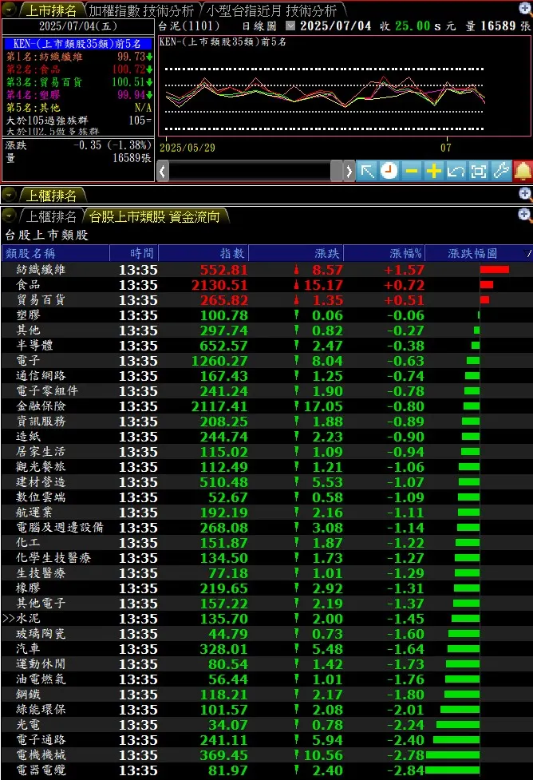Zoom out chart with the minus icon
Image resolution: width=533 pixels, height=780 pixels.
click(411, 171)
